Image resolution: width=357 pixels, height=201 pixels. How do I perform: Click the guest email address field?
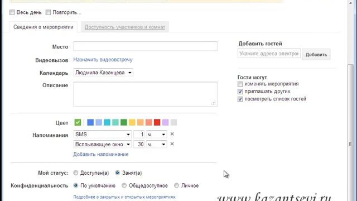pos(269,54)
